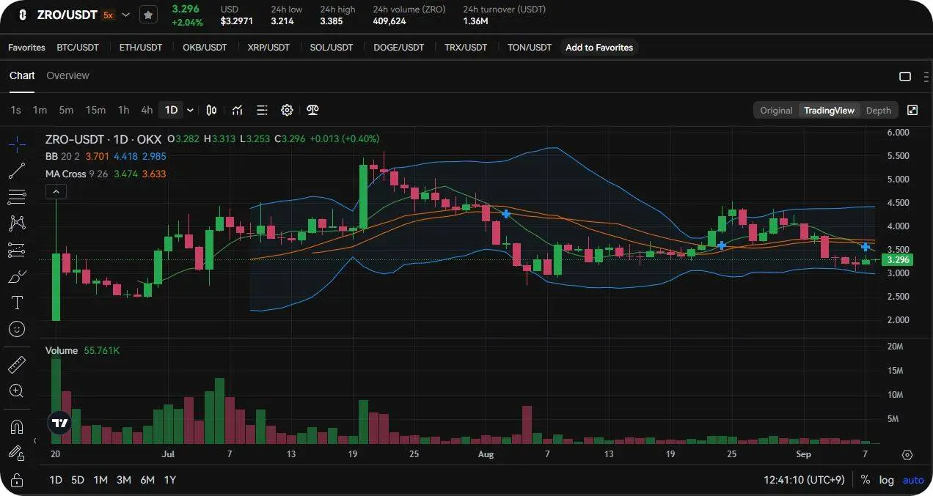Open DOGE/USDT from favorites

(399, 47)
